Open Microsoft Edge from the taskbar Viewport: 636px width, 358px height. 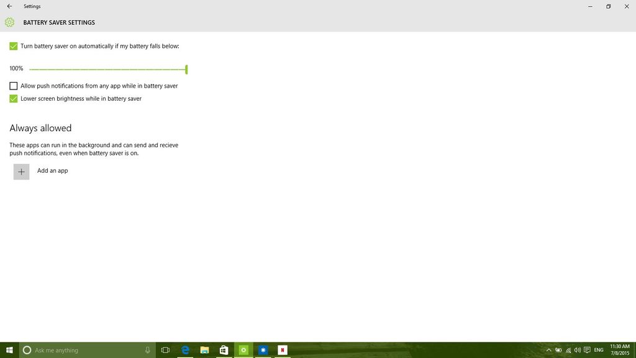pos(185,350)
